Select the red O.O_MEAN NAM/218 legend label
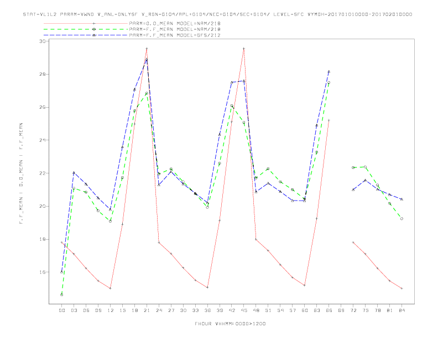This screenshot has height=338, width=438. [x=175, y=23]
